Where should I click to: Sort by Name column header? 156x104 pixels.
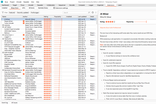click(x=12, y=17)
